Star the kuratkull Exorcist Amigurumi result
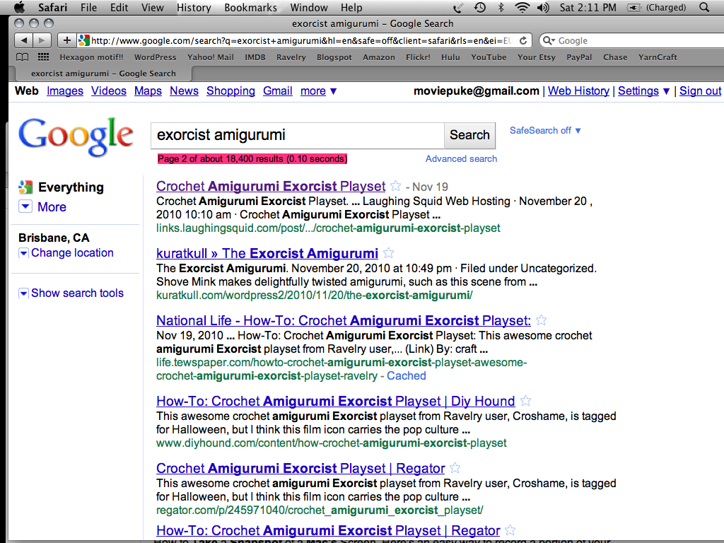Image resolution: width=724 pixels, height=543 pixels. coord(388,253)
